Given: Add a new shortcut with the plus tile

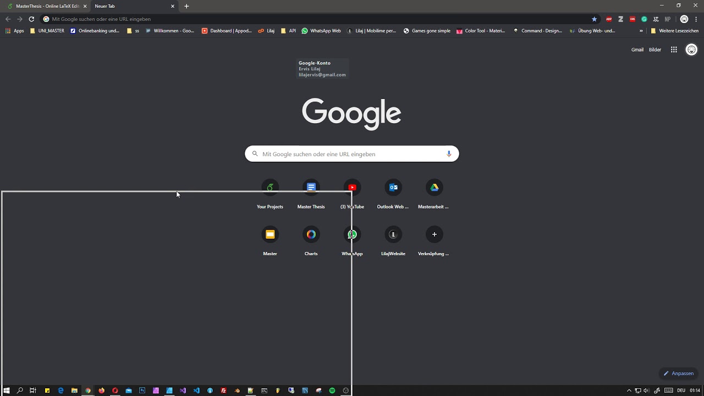Looking at the screenshot, I should pos(434,241).
